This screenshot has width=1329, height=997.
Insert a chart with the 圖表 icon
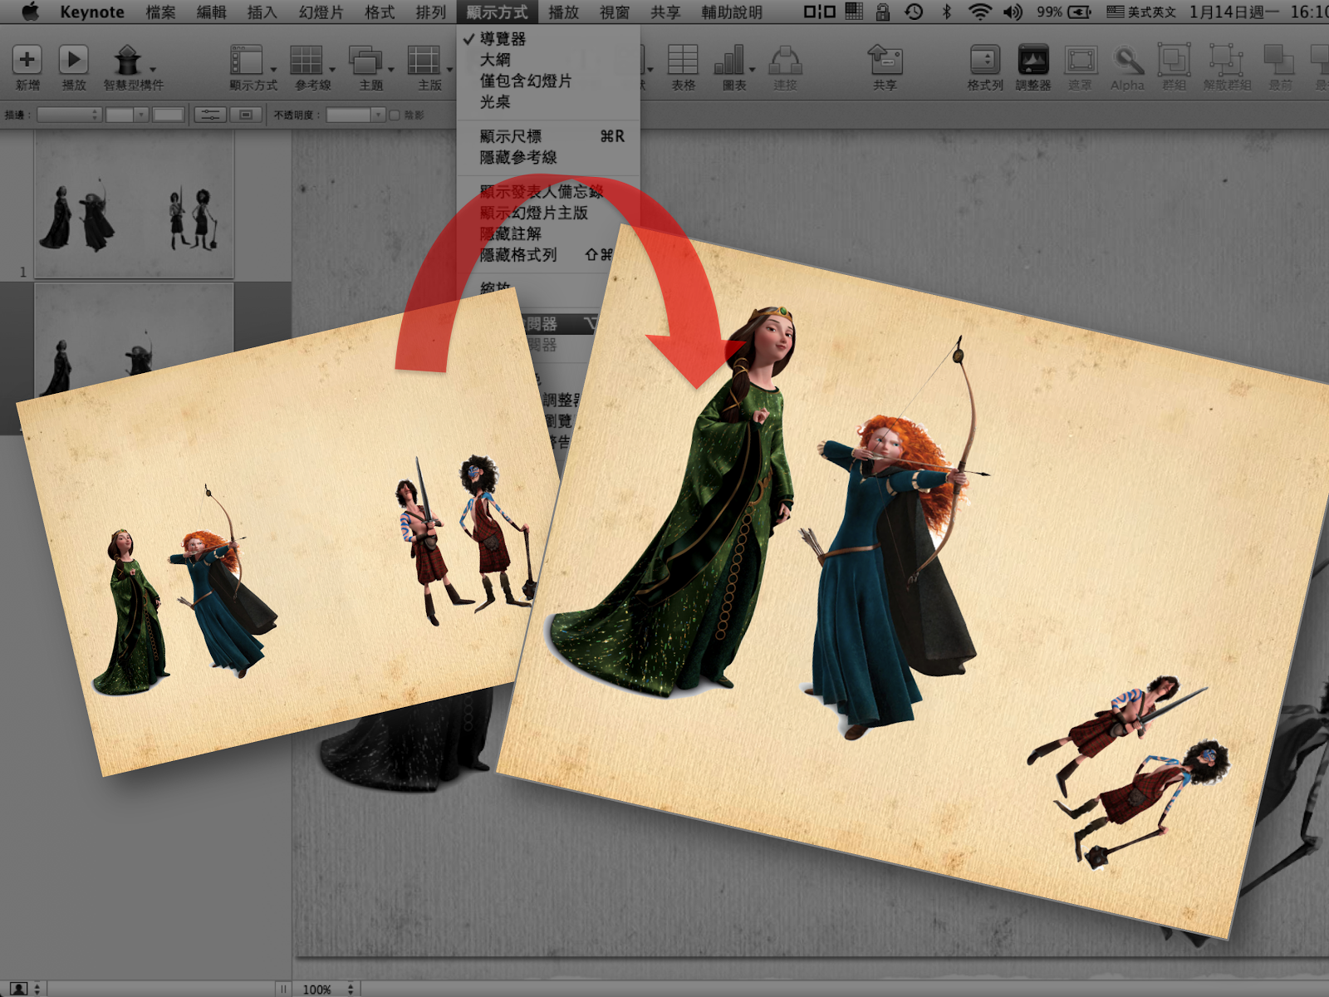[x=730, y=60]
